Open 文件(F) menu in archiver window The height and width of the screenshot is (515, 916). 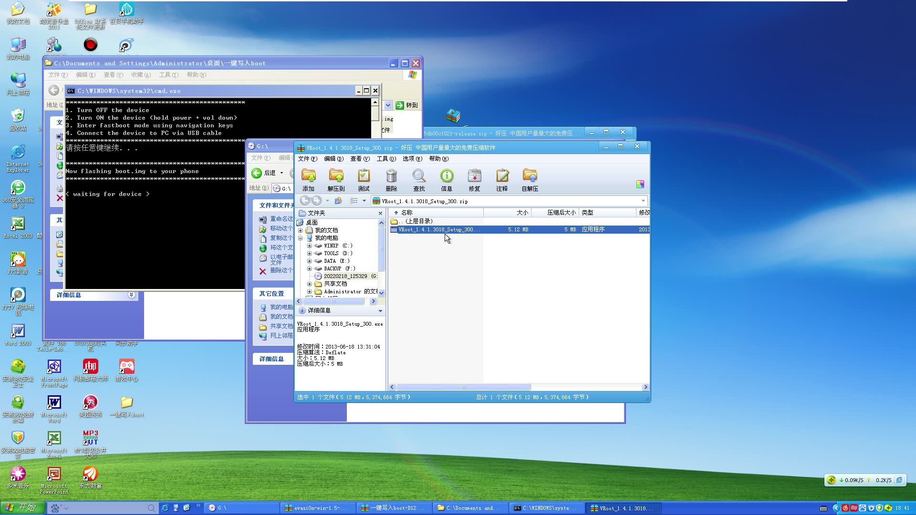(x=307, y=159)
